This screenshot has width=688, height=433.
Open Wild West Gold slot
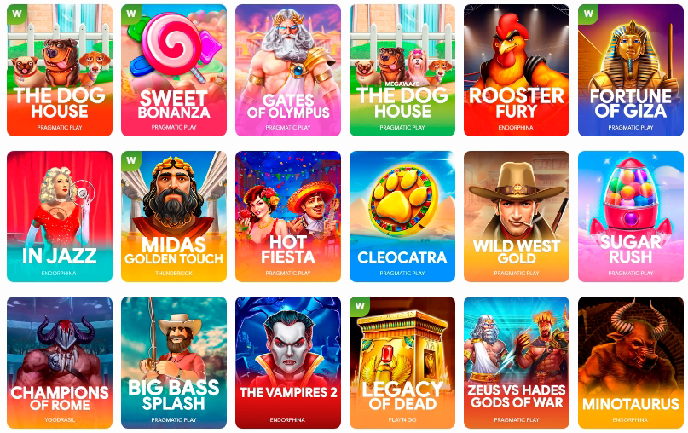pos(517,216)
